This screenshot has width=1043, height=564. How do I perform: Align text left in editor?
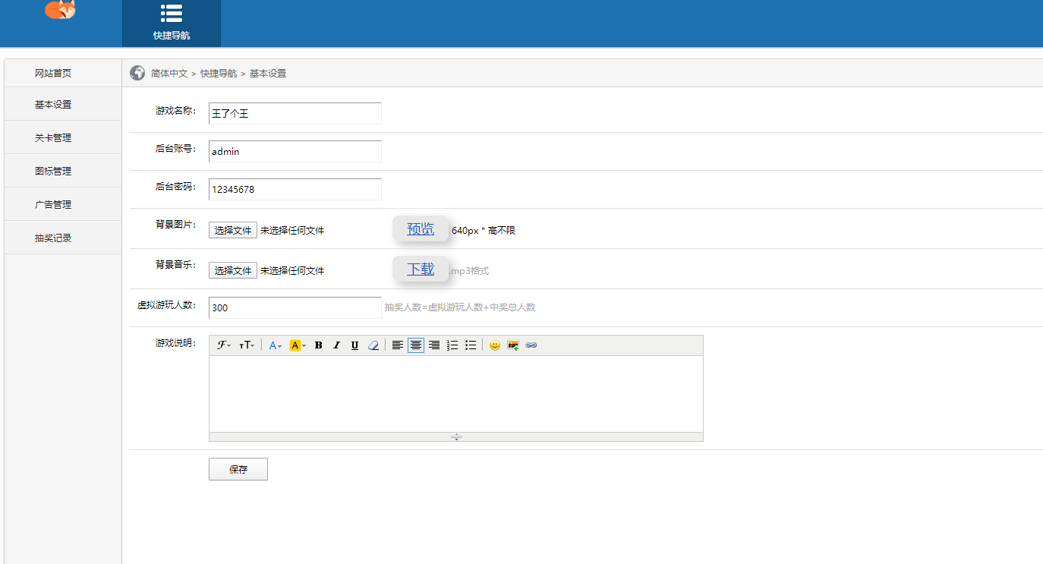pyautogui.click(x=398, y=345)
